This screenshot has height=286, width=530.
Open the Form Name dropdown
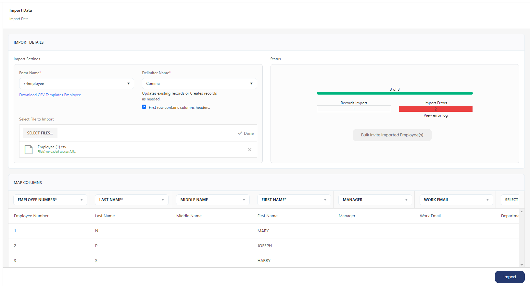pyautogui.click(x=76, y=84)
